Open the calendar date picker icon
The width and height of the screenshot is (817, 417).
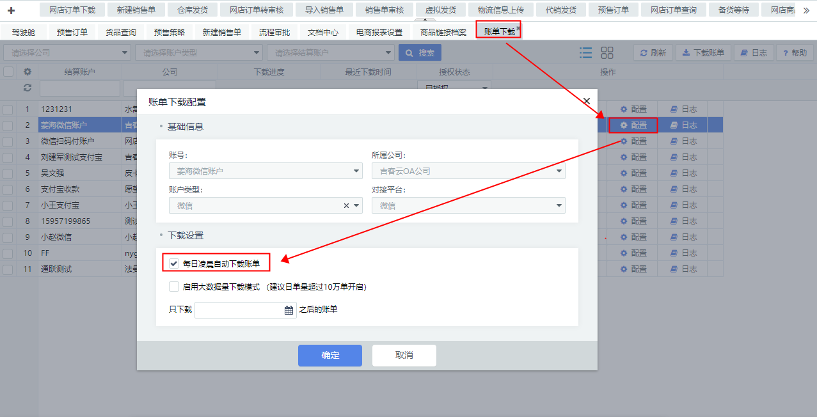point(289,310)
